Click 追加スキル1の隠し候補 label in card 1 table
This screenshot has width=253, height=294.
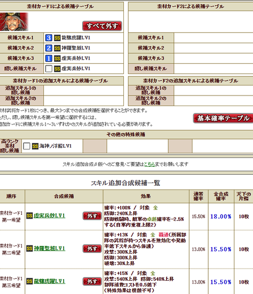pyautogui.click(x=22, y=90)
